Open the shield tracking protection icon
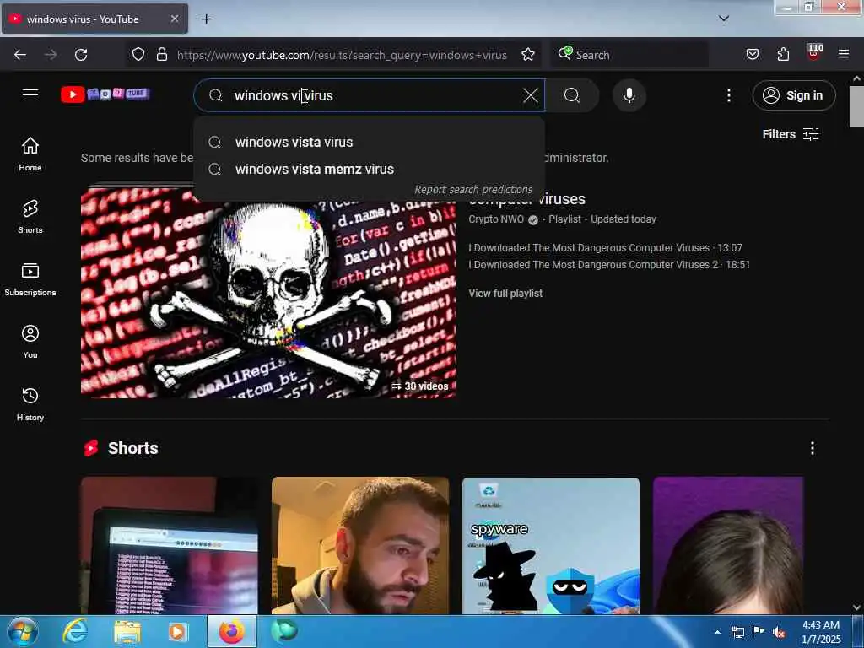Viewport: 864px width, 648px height. point(138,55)
